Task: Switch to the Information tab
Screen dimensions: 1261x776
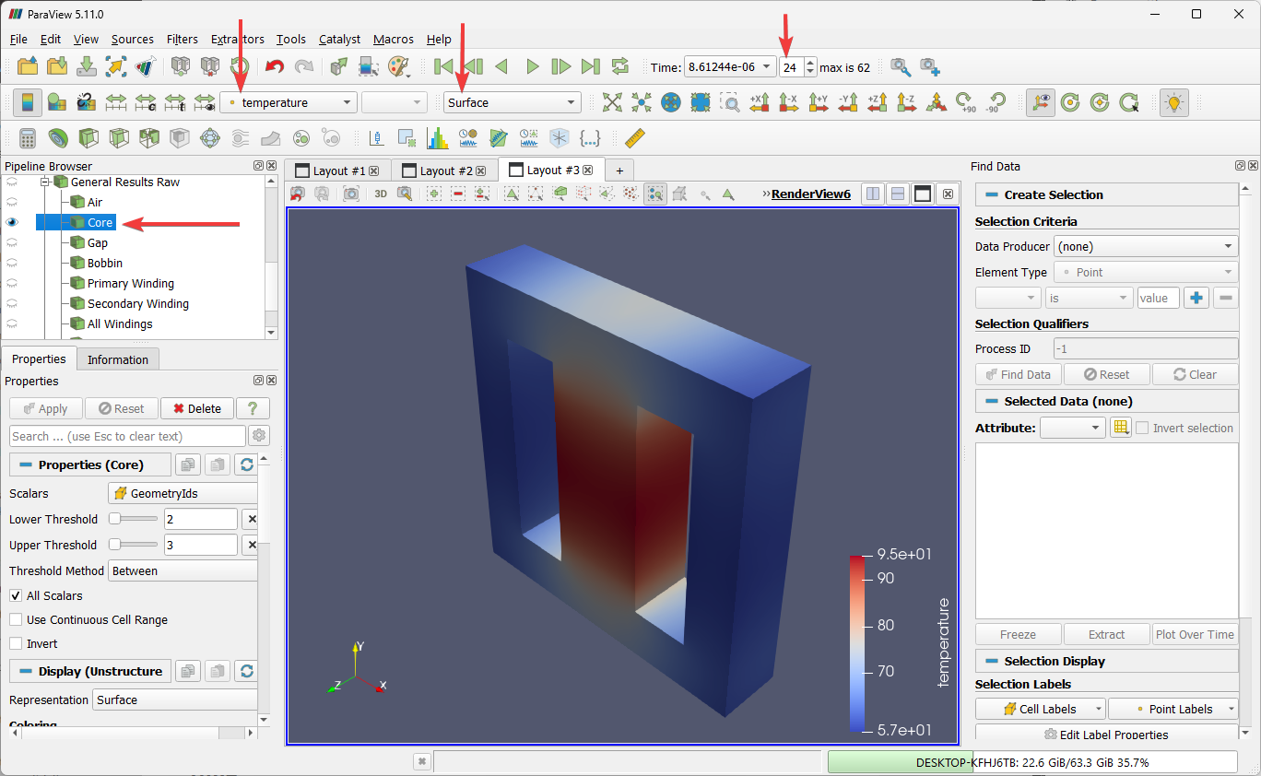Action: click(118, 359)
